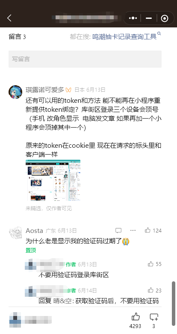Go back using the top-left arrow
Screen dimensions: 177x334
pyautogui.click(x=9, y=18)
